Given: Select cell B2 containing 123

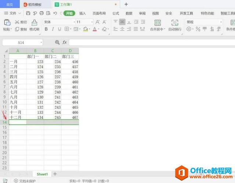Looking at the screenshot, I should [35, 61].
